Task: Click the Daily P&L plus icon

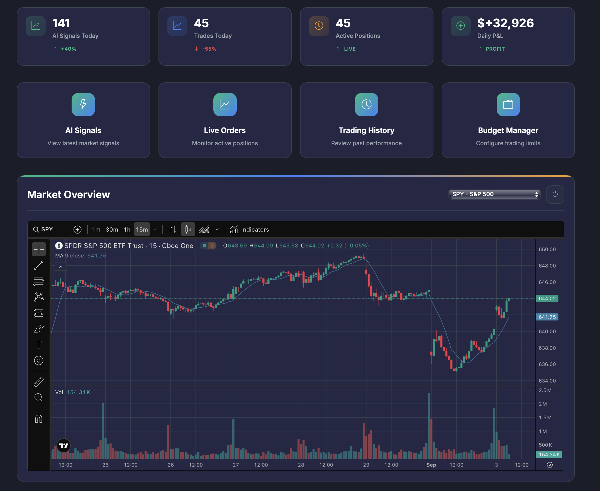Action: click(460, 26)
